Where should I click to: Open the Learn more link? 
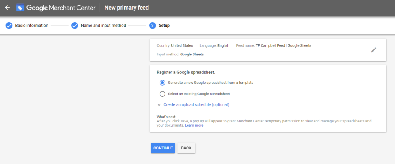[194, 125]
